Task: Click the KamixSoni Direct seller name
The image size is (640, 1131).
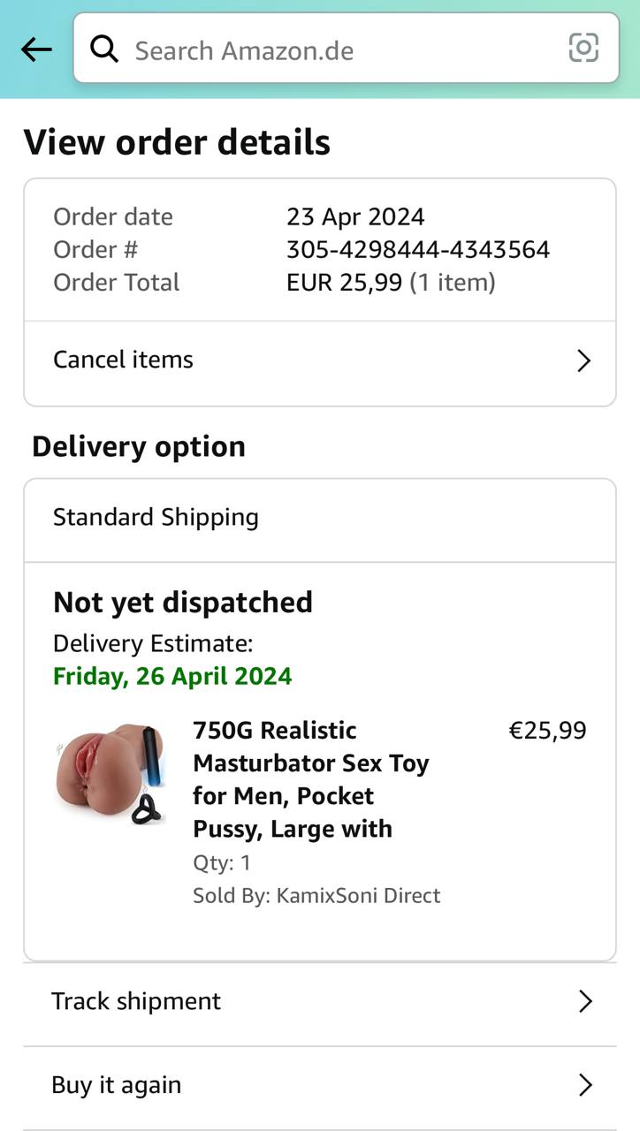Action: [x=358, y=895]
